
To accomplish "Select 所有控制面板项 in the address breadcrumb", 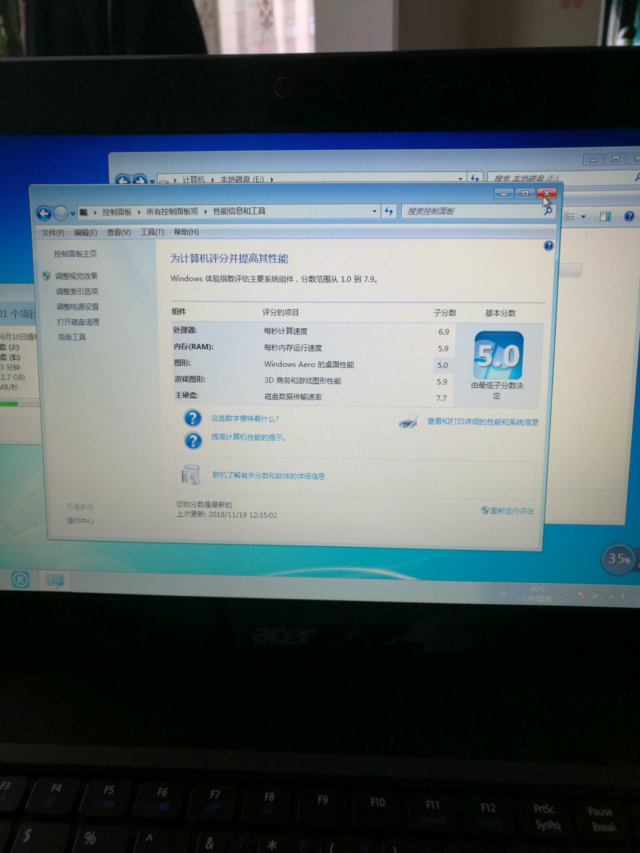I will coord(172,212).
